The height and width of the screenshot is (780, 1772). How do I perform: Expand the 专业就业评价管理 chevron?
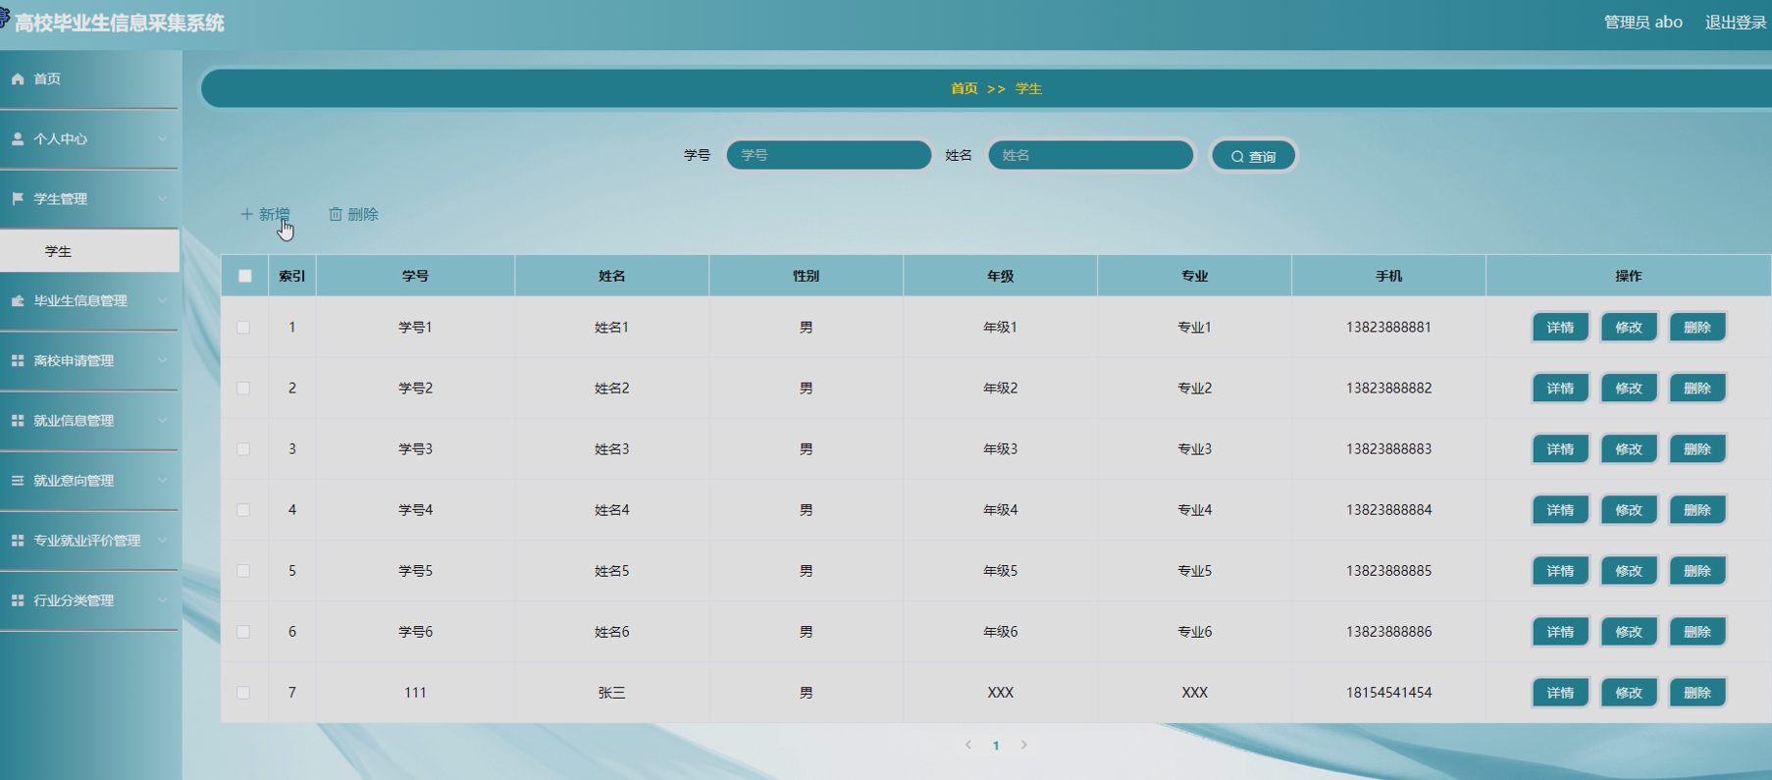click(x=163, y=541)
